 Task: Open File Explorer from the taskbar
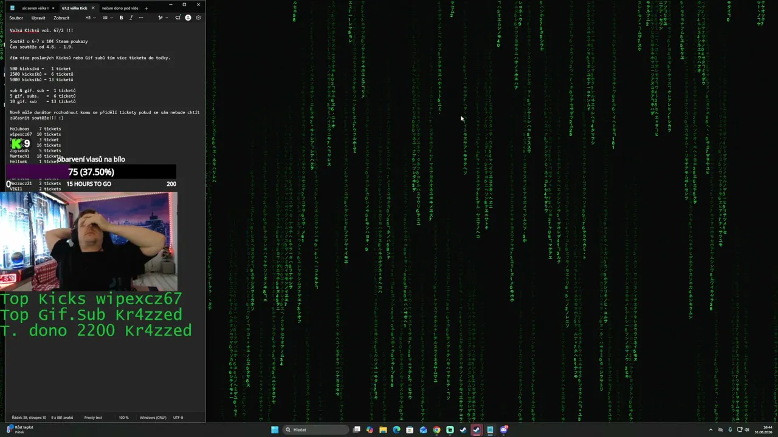pos(383,430)
